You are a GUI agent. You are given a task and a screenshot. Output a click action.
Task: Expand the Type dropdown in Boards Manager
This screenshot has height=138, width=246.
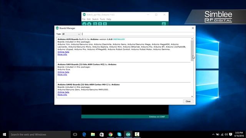(x=71, y=34)
